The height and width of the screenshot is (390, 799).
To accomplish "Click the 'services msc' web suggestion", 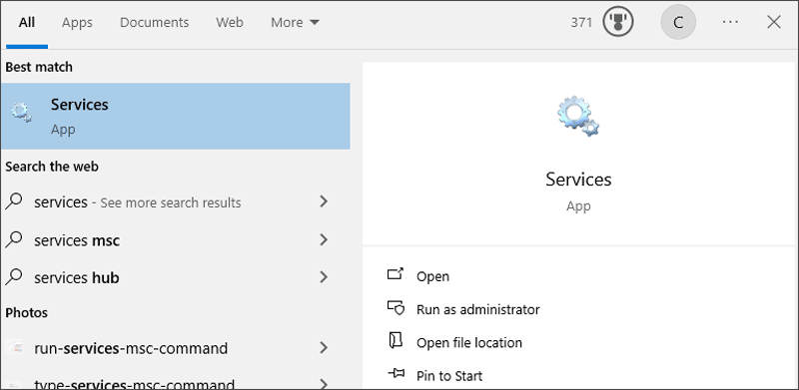I will pyautogui.click(x=77, y=239).
